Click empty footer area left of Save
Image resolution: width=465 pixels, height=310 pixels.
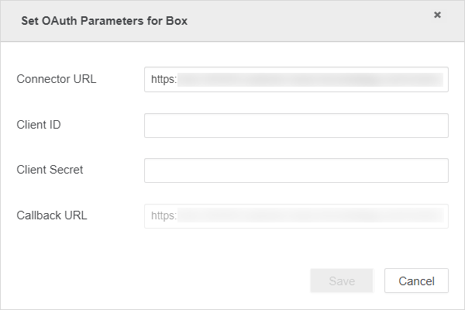(x=155, y=281)
